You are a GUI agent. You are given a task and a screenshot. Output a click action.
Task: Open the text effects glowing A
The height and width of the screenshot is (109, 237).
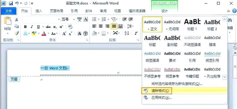[25, 34]
